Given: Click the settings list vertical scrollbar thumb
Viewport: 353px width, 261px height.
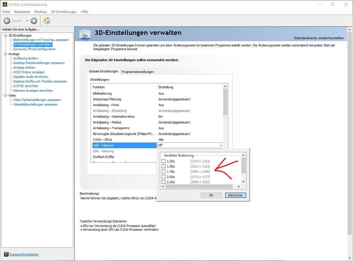Looking at the screenshot, I should point(225,102).
